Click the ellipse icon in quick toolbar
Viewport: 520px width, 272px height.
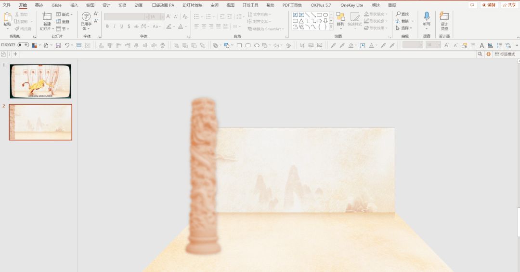(257, 45)
